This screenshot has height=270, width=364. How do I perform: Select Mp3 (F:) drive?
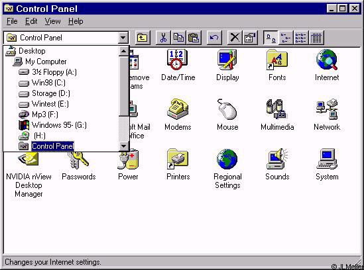click(61, 114)
